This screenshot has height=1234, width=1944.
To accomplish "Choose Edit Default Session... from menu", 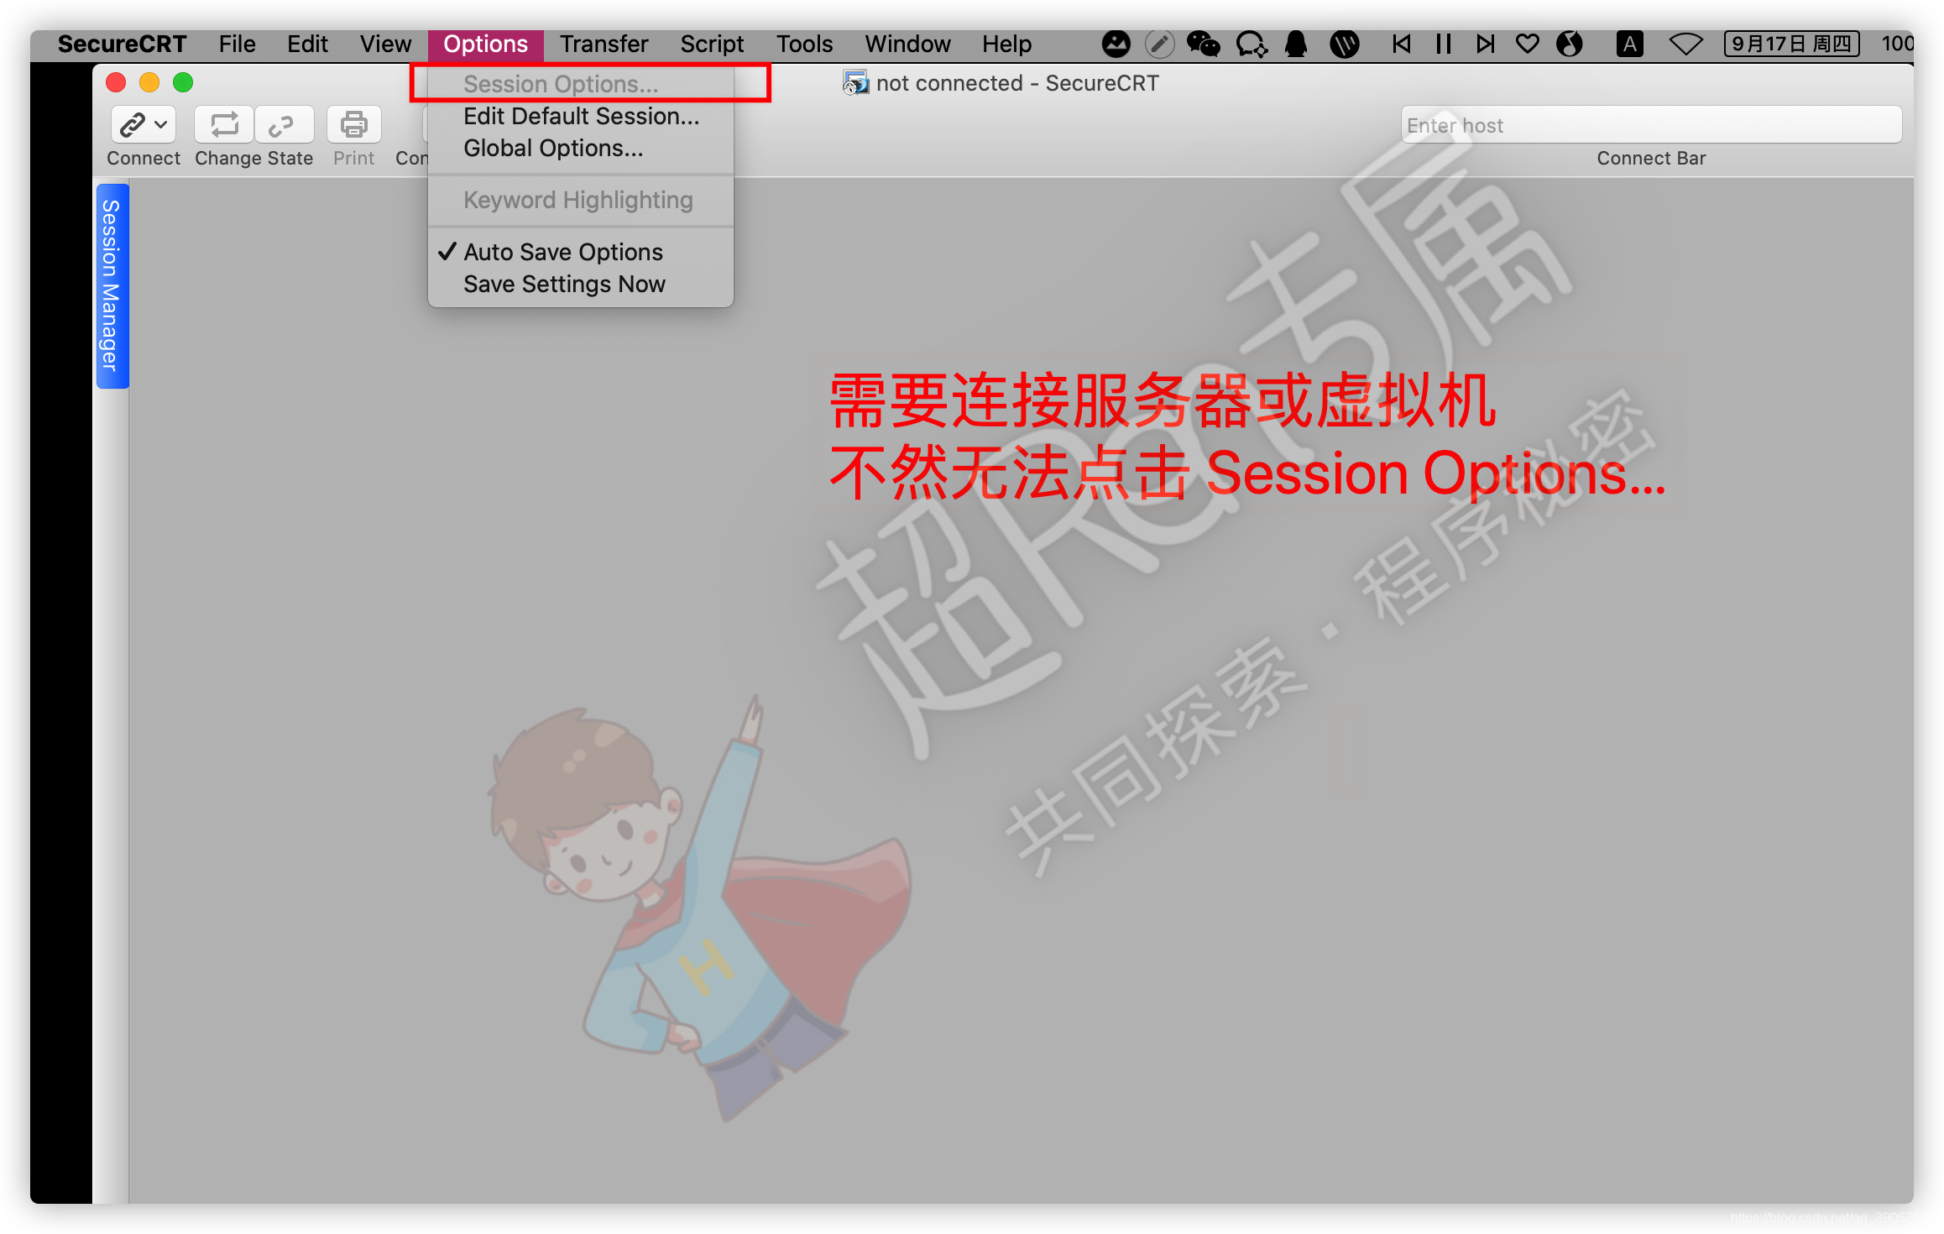I will coord(581,116).
